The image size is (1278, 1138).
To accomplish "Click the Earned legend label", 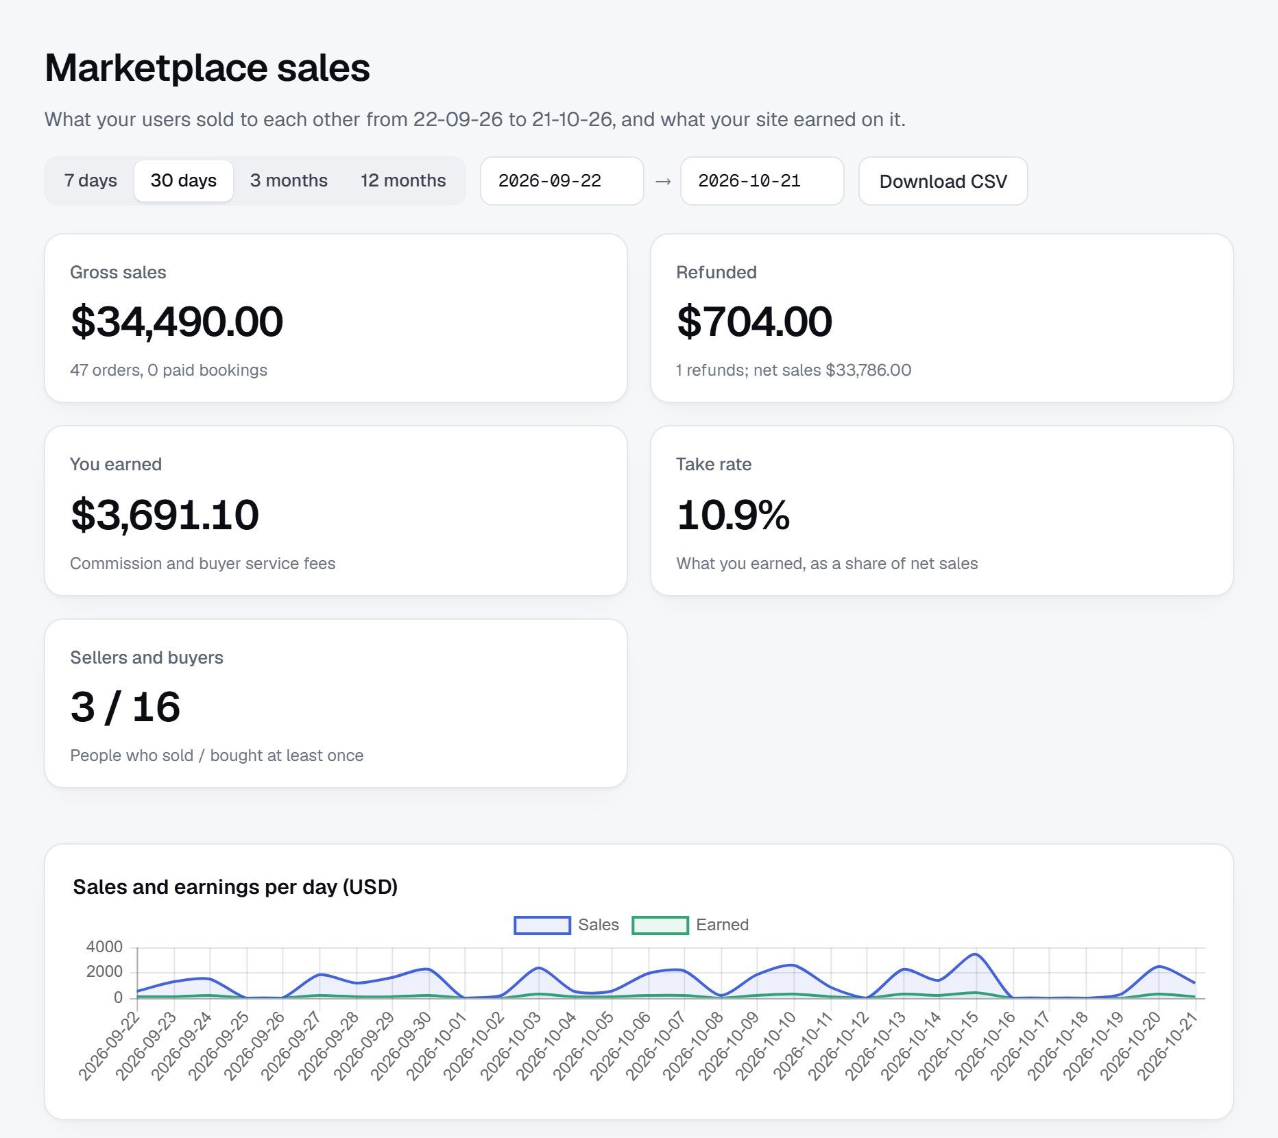I will pos(722,925).
